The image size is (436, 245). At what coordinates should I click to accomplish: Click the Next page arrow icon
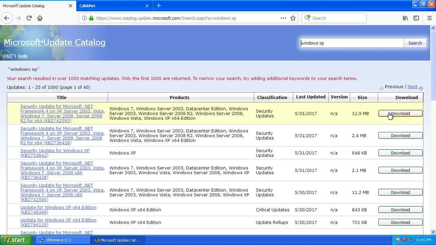click(421, 88)
